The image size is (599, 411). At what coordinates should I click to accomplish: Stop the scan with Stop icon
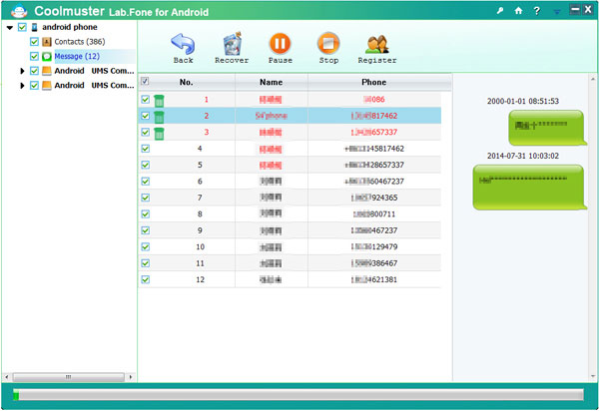(x=328, y=43)
